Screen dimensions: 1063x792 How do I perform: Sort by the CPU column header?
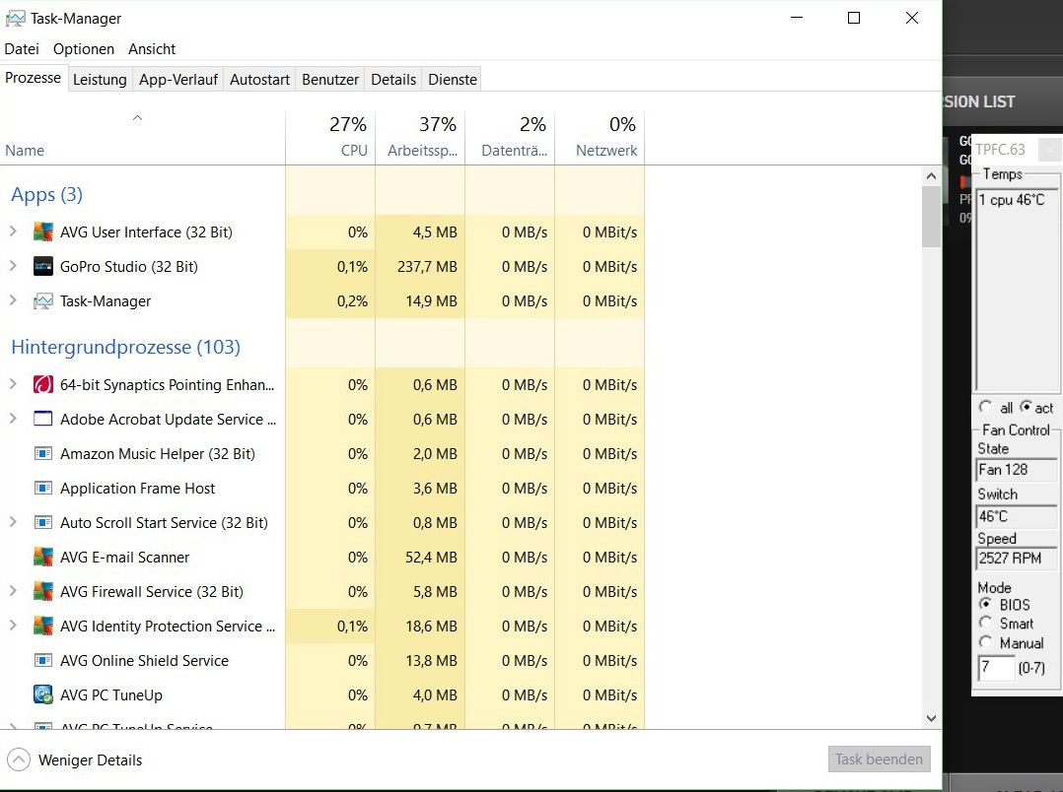[x=330, y=138]
